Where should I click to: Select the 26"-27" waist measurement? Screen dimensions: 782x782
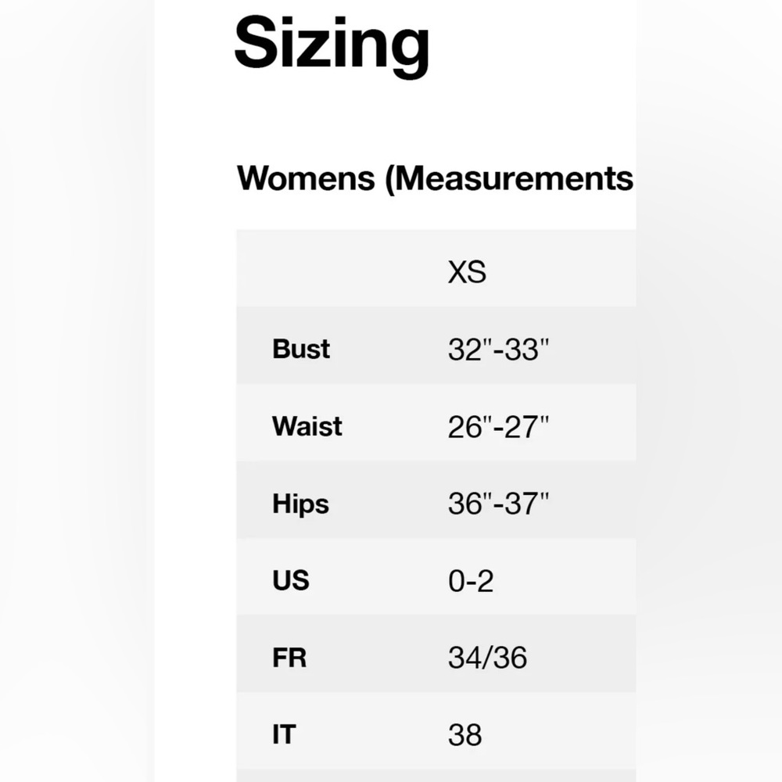(x=499, y=427)
